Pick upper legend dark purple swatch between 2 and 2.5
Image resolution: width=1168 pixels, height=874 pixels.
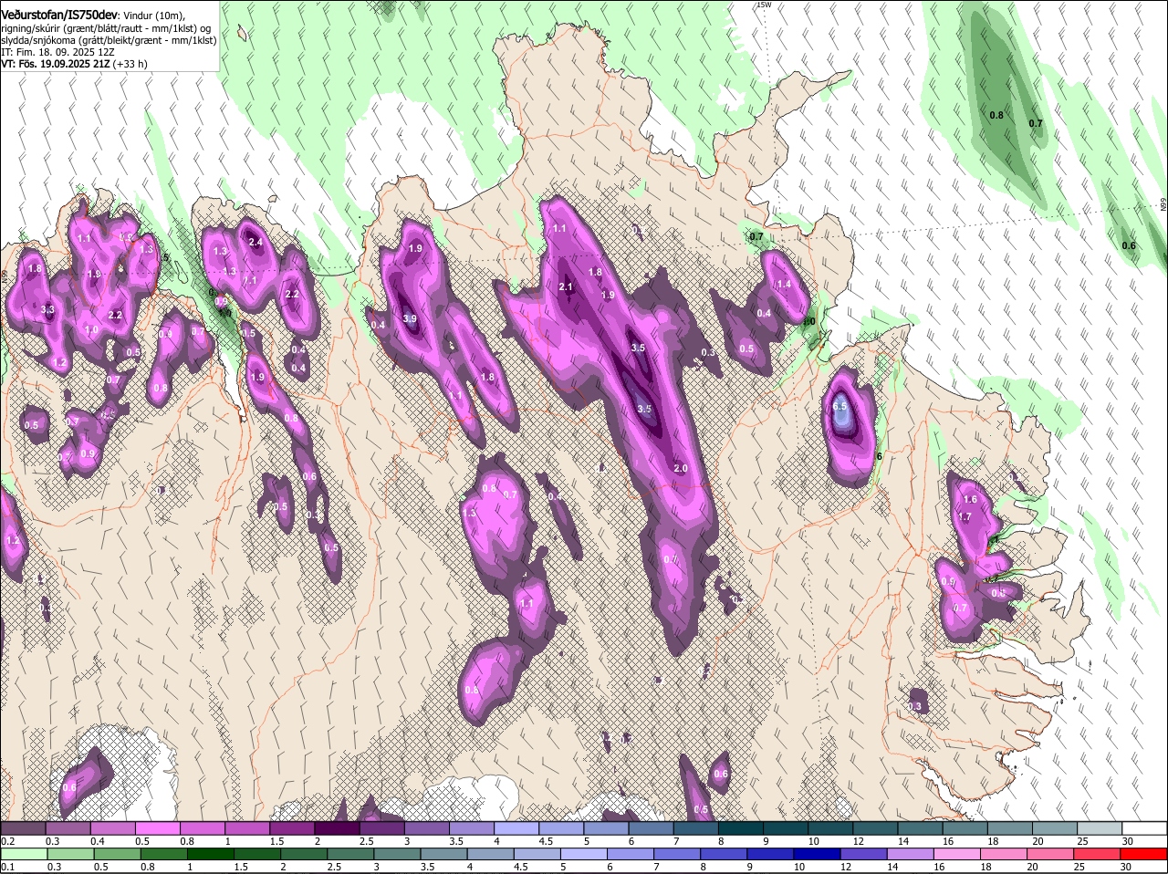pyautogui.click(x=337, y=828)
